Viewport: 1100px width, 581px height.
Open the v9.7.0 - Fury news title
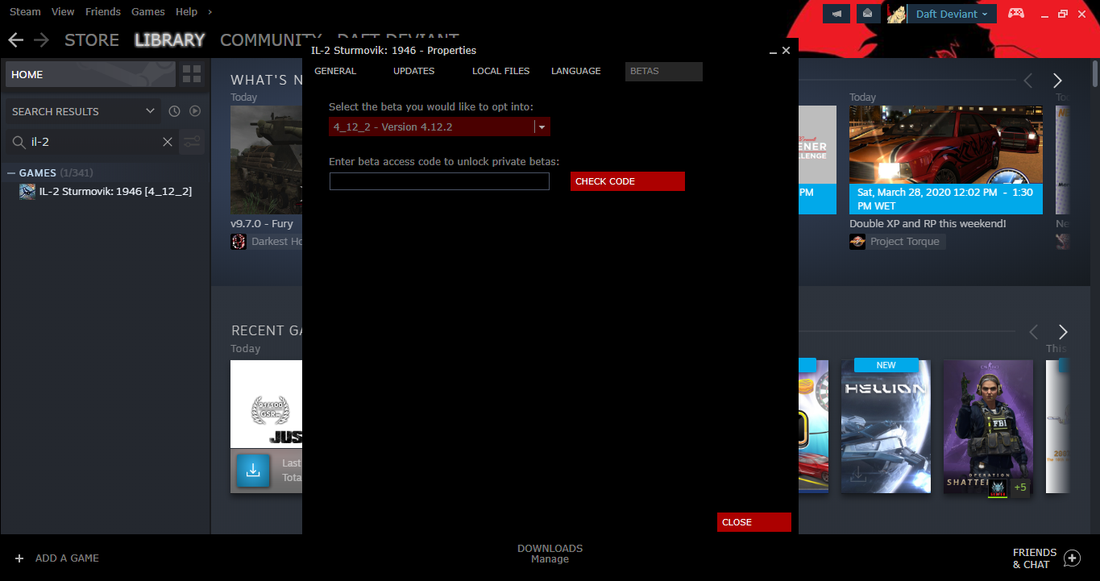click(x=262, y=223)
